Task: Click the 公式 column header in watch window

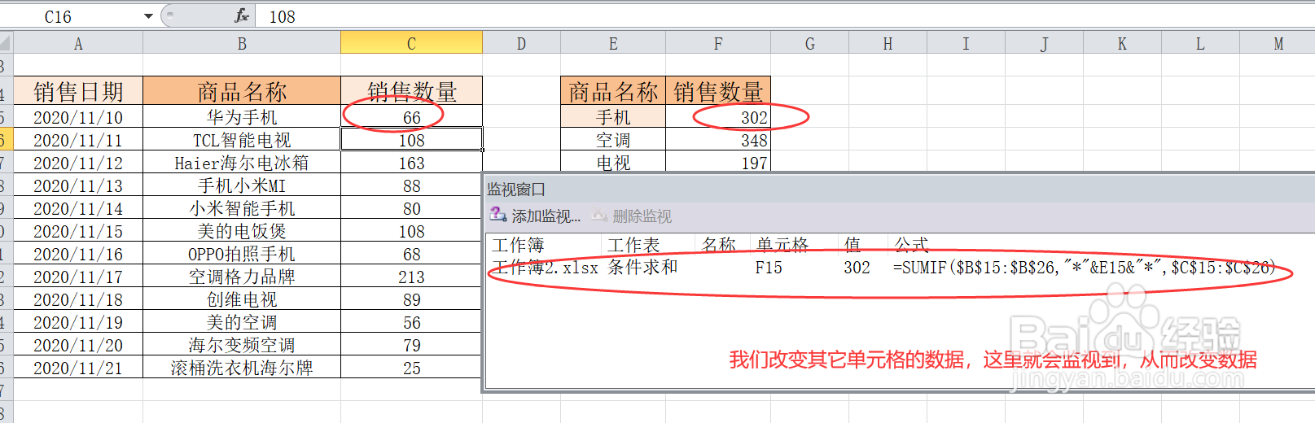Action: tap(911, 244)
